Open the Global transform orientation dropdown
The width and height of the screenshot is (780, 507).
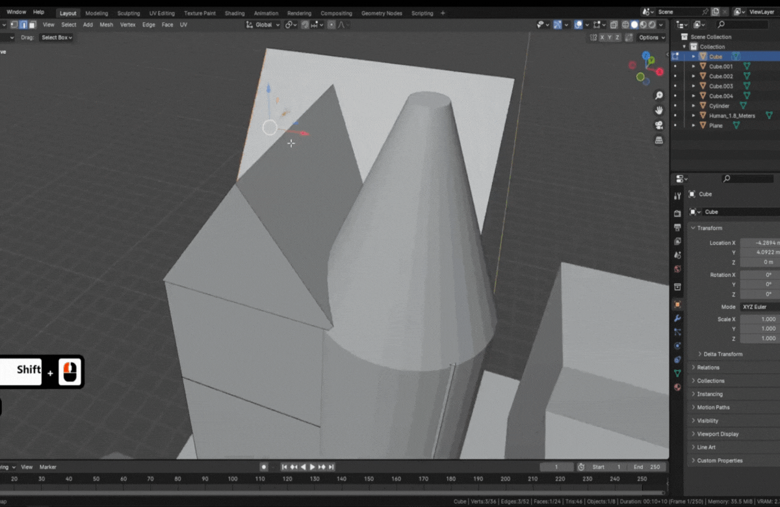click(x=263, y=25)
